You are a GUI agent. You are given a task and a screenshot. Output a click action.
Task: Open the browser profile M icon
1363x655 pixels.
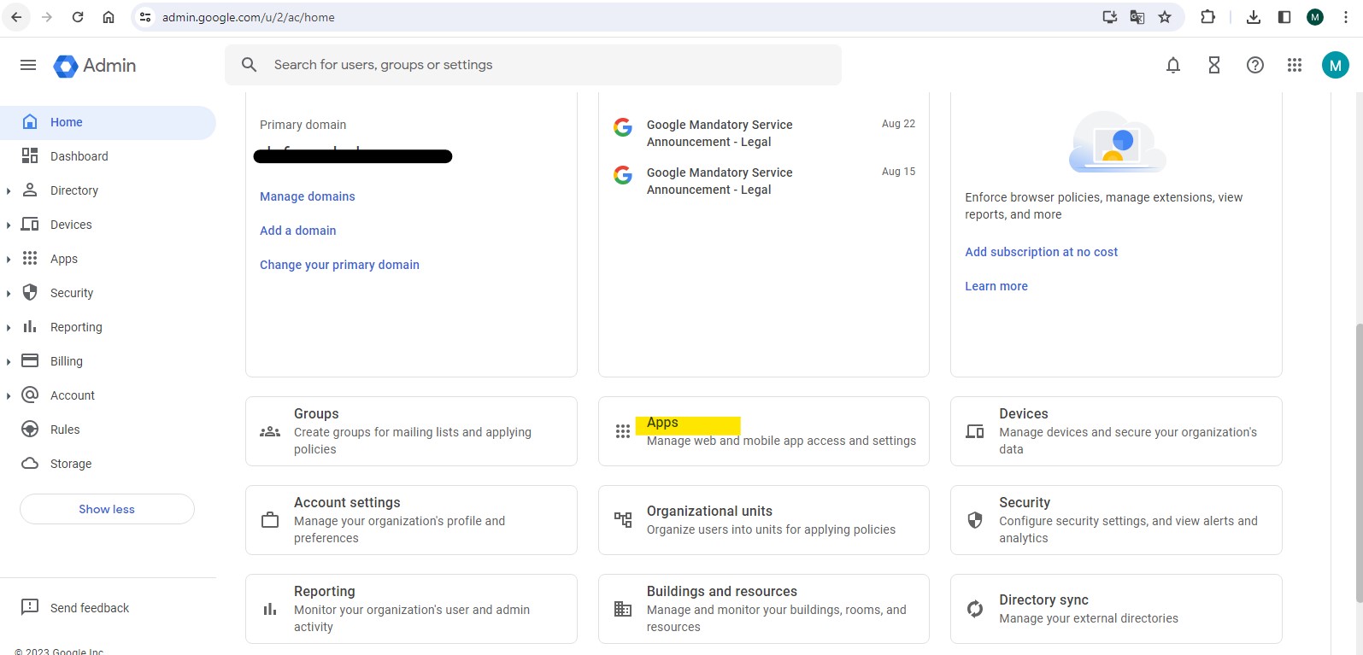[1315, 17]
